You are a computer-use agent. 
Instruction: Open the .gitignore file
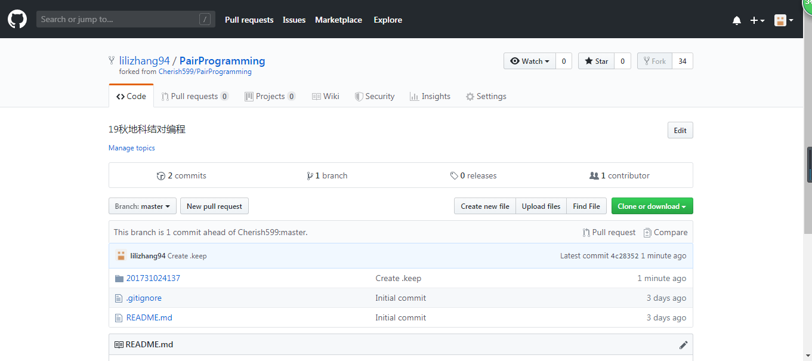click(x=144, y=298)
